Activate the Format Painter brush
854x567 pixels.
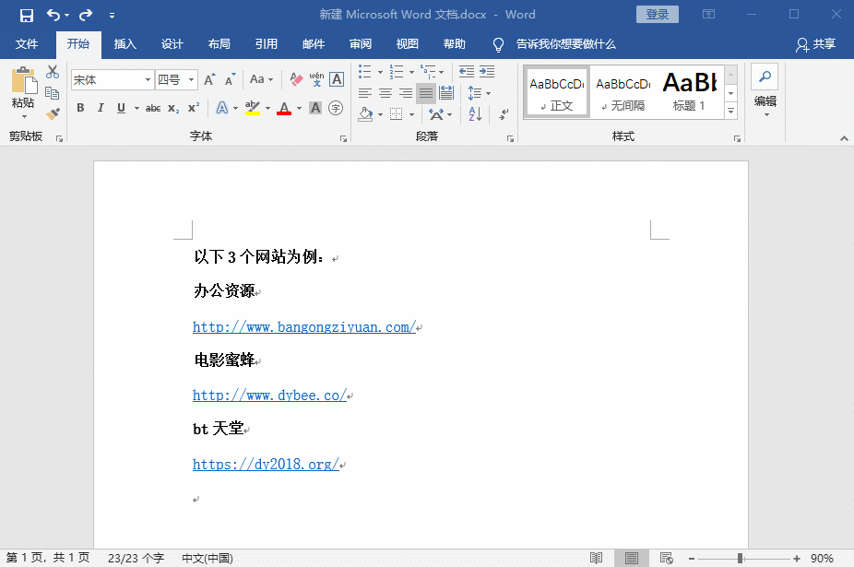[x=53, y=113]
